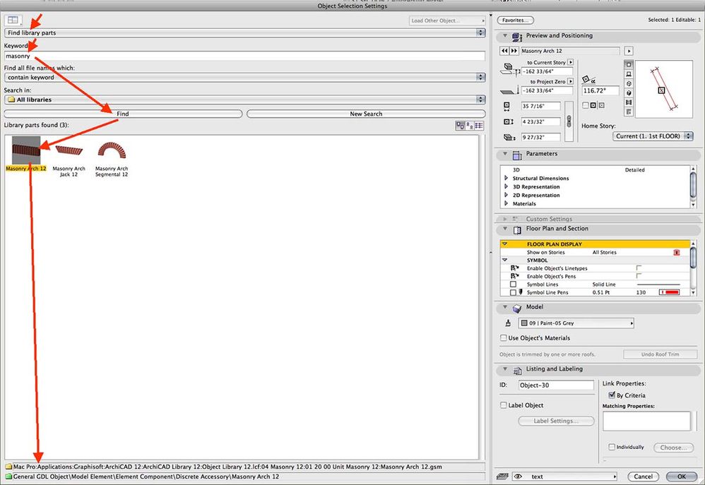Go to previous library part
The height and width of the screenshot is (485, 705).
click(x=504, y=51)
